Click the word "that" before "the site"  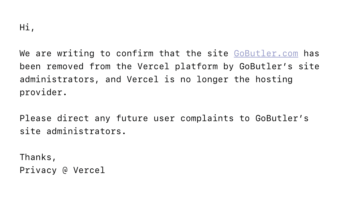pyautogui.click(x=169, y=53)
